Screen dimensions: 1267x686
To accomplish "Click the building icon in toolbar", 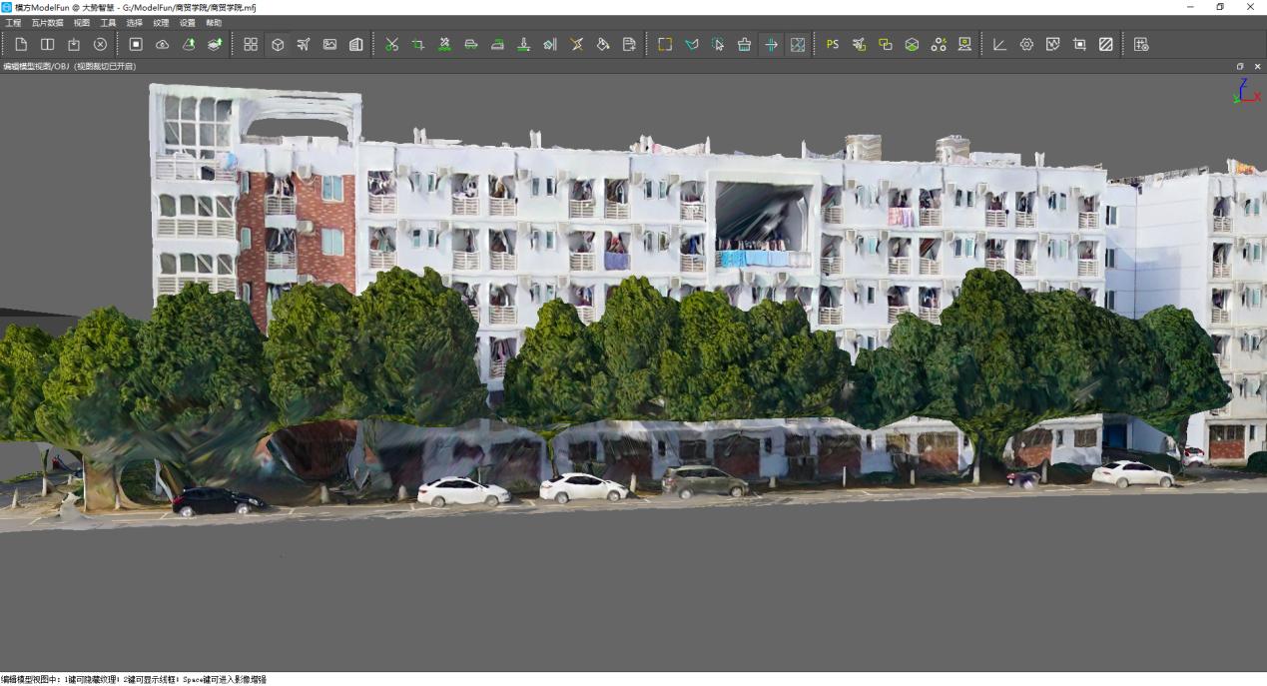I will click(x=356, y=44).
